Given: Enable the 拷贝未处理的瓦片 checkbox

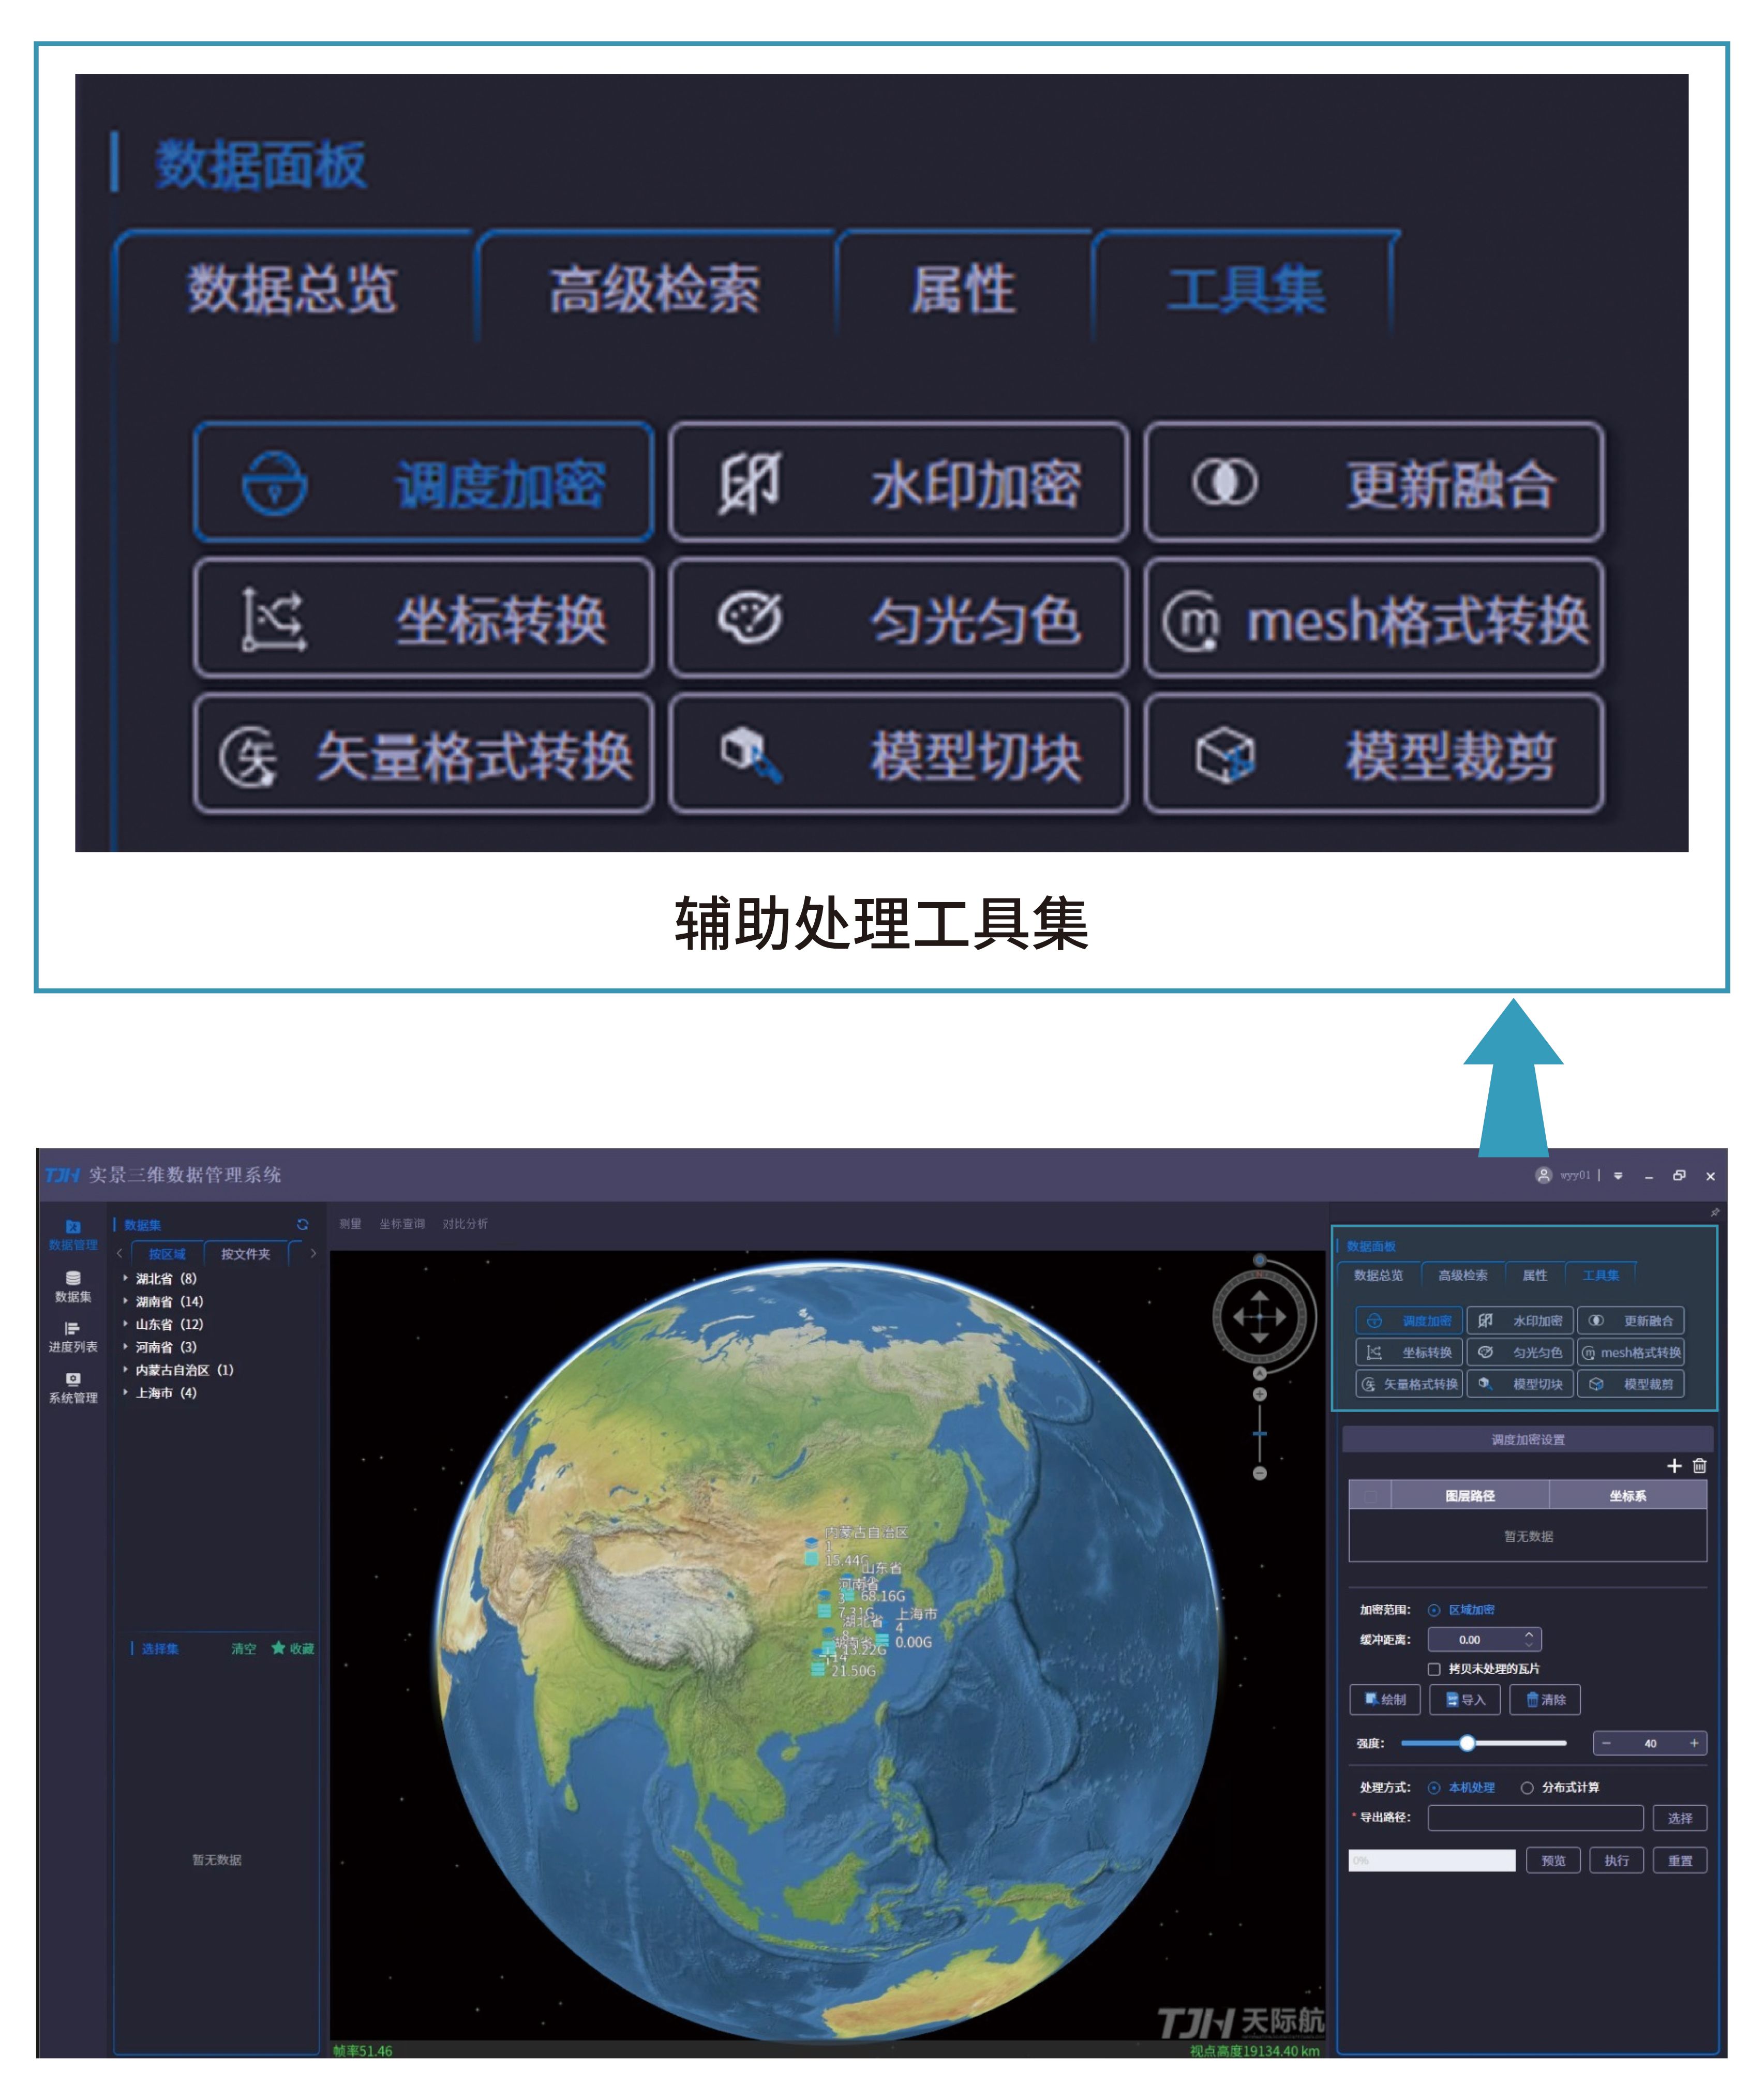Looking at the screenshot, I should (x=1434, y=1670).
